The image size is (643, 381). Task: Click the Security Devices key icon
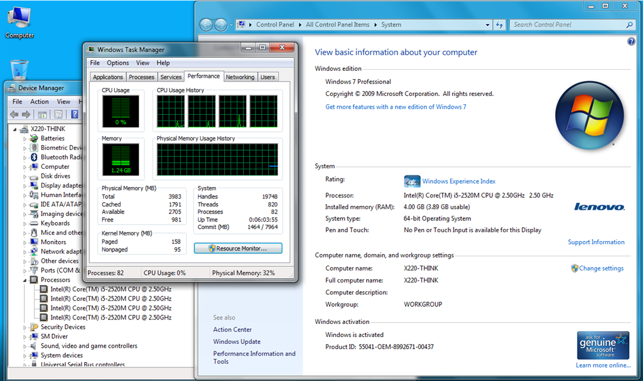click(34, 327)
